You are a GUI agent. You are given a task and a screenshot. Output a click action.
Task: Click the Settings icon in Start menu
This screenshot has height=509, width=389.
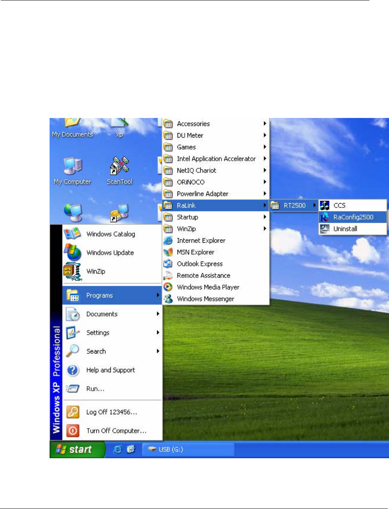click(73, 332)
